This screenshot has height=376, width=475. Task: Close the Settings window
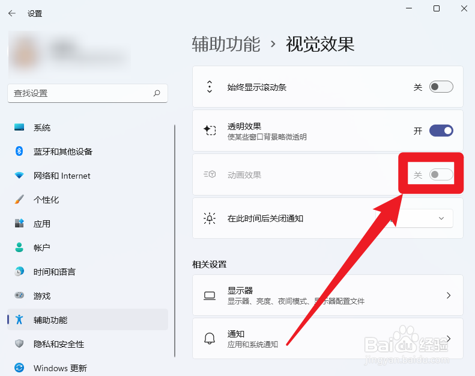pos(464,8)
